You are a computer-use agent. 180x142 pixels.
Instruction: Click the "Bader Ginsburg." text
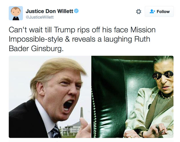coord(36,48)
